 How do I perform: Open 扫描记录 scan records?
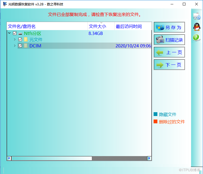[x=169, y=40]
